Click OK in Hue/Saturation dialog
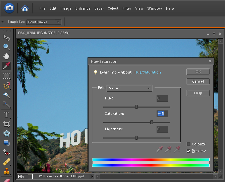 coord(198,72)
